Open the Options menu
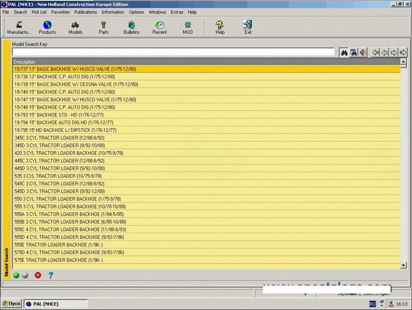The width and height of the screenshot is (412, 310). (136, 12)
